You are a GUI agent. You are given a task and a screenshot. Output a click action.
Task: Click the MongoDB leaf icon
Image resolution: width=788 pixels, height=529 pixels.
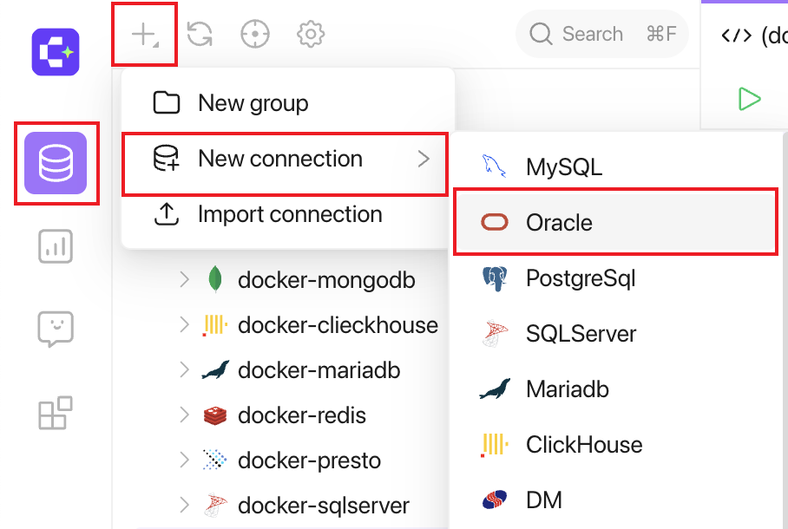point(215,279)
